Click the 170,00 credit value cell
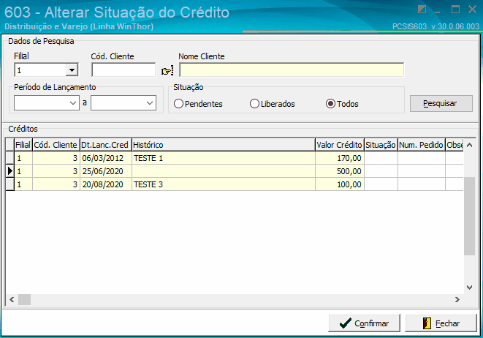 340,158
